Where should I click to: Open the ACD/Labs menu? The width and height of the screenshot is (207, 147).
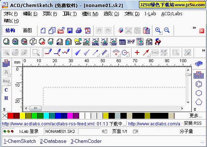[172, 14]
